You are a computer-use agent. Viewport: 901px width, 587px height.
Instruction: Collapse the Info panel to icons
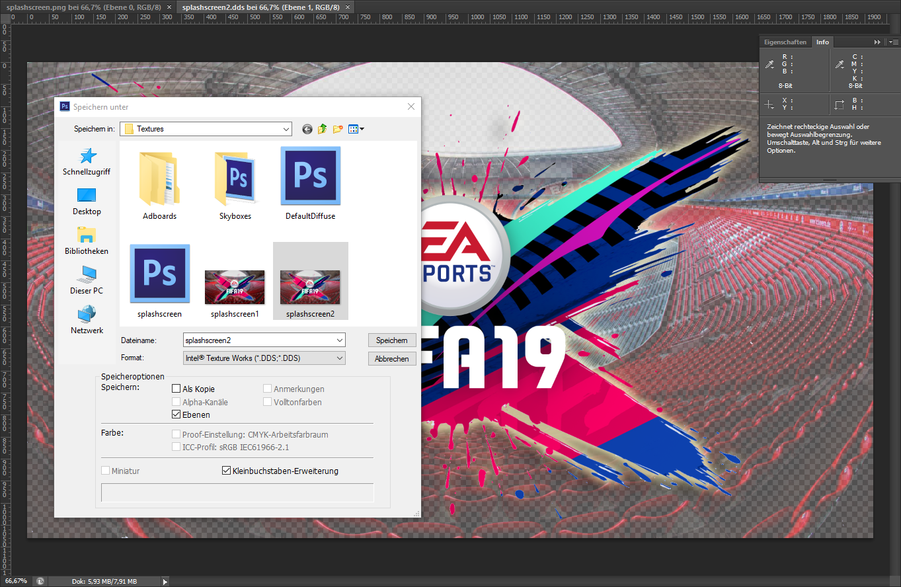coord(877,42)
